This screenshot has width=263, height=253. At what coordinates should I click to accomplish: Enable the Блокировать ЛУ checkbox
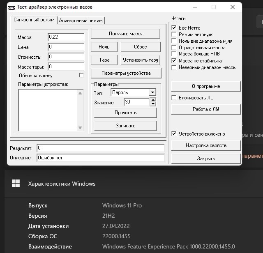coord(174,98)
